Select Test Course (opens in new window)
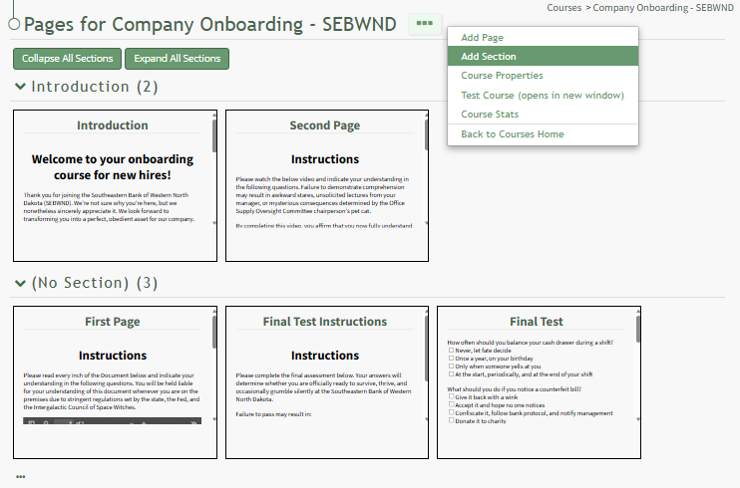 (x=543, y=96)
